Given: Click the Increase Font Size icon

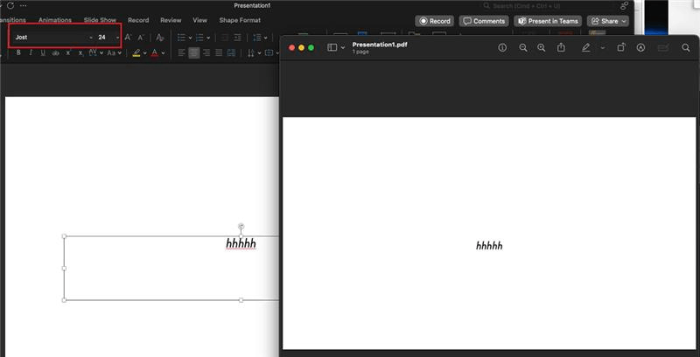Looking at the screenshot, I should [x=128, y=38].
